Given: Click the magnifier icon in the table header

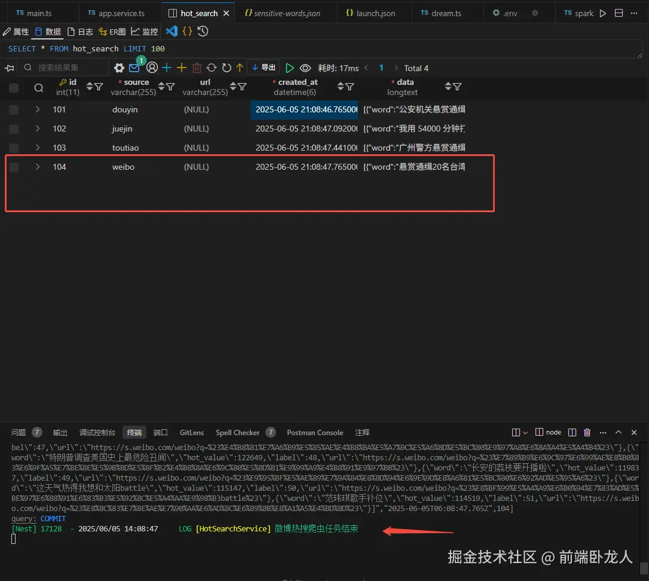Looking at the screenshot, I should [38, 87].
